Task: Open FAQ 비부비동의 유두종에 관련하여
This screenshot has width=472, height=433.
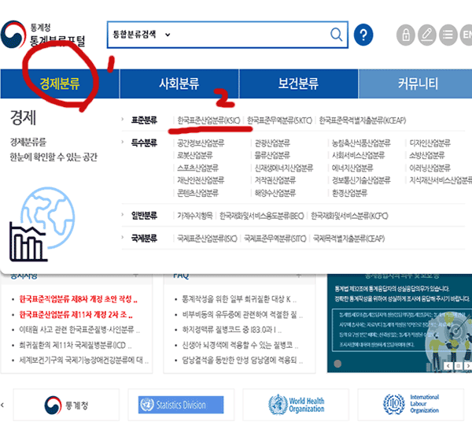Action: click(x=242, y=315)
